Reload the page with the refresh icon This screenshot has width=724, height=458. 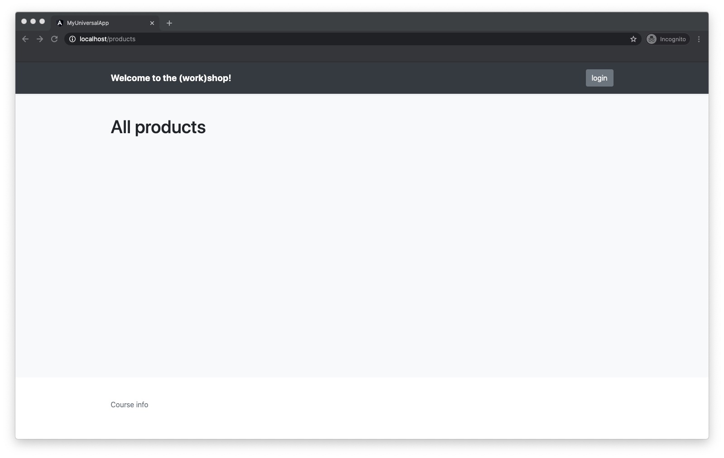tap(54, 39)
